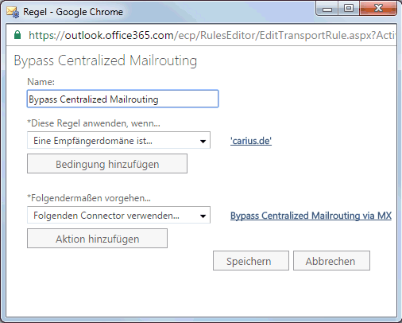Save the rule with Speichern
The image size is (402, 323).
pyautogui.click(x=251, y=261)
